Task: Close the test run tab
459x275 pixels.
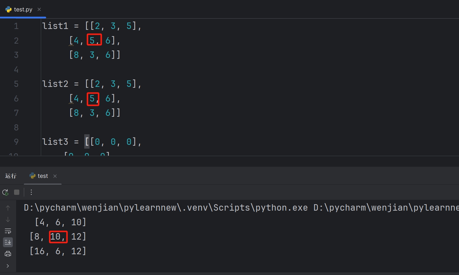Action: point(55,176)
